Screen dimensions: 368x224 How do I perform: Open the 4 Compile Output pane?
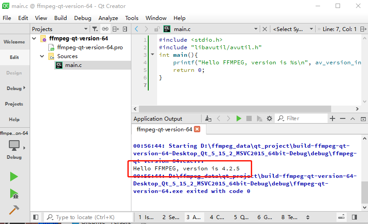[x=217, y=217]
